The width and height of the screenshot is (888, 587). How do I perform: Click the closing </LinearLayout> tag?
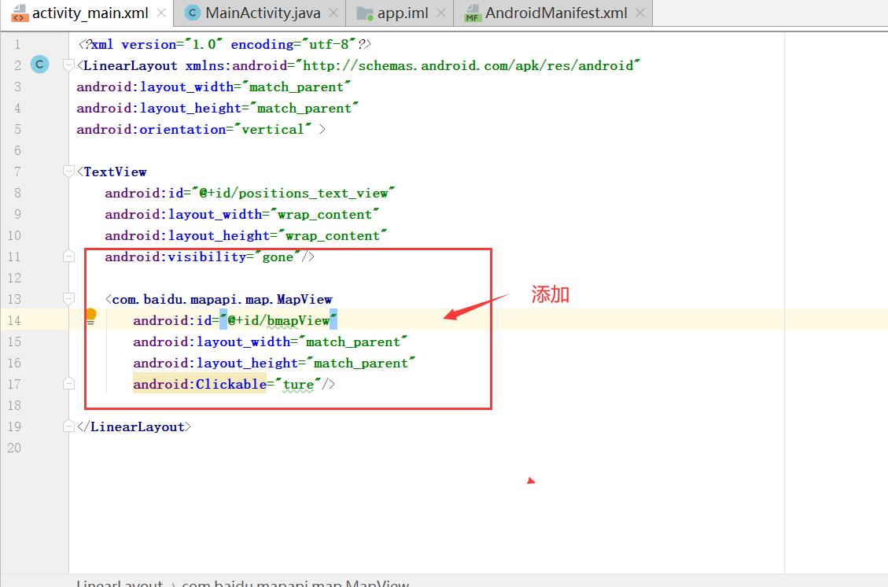tap(134, 426)
